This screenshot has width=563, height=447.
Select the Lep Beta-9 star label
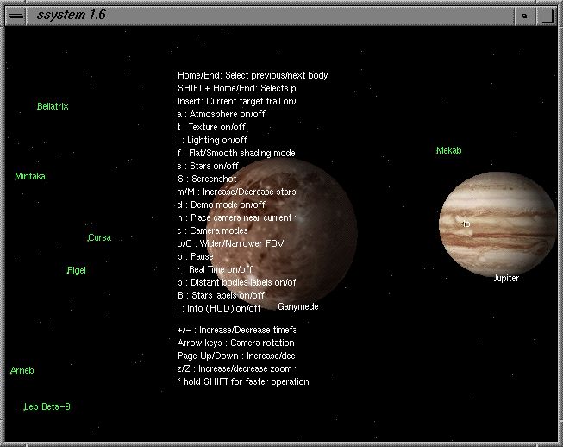coord(47,406)
